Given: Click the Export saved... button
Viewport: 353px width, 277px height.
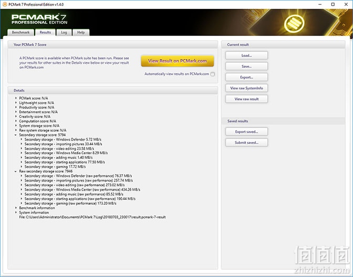Looking at the screenshot, I should 246,132.
